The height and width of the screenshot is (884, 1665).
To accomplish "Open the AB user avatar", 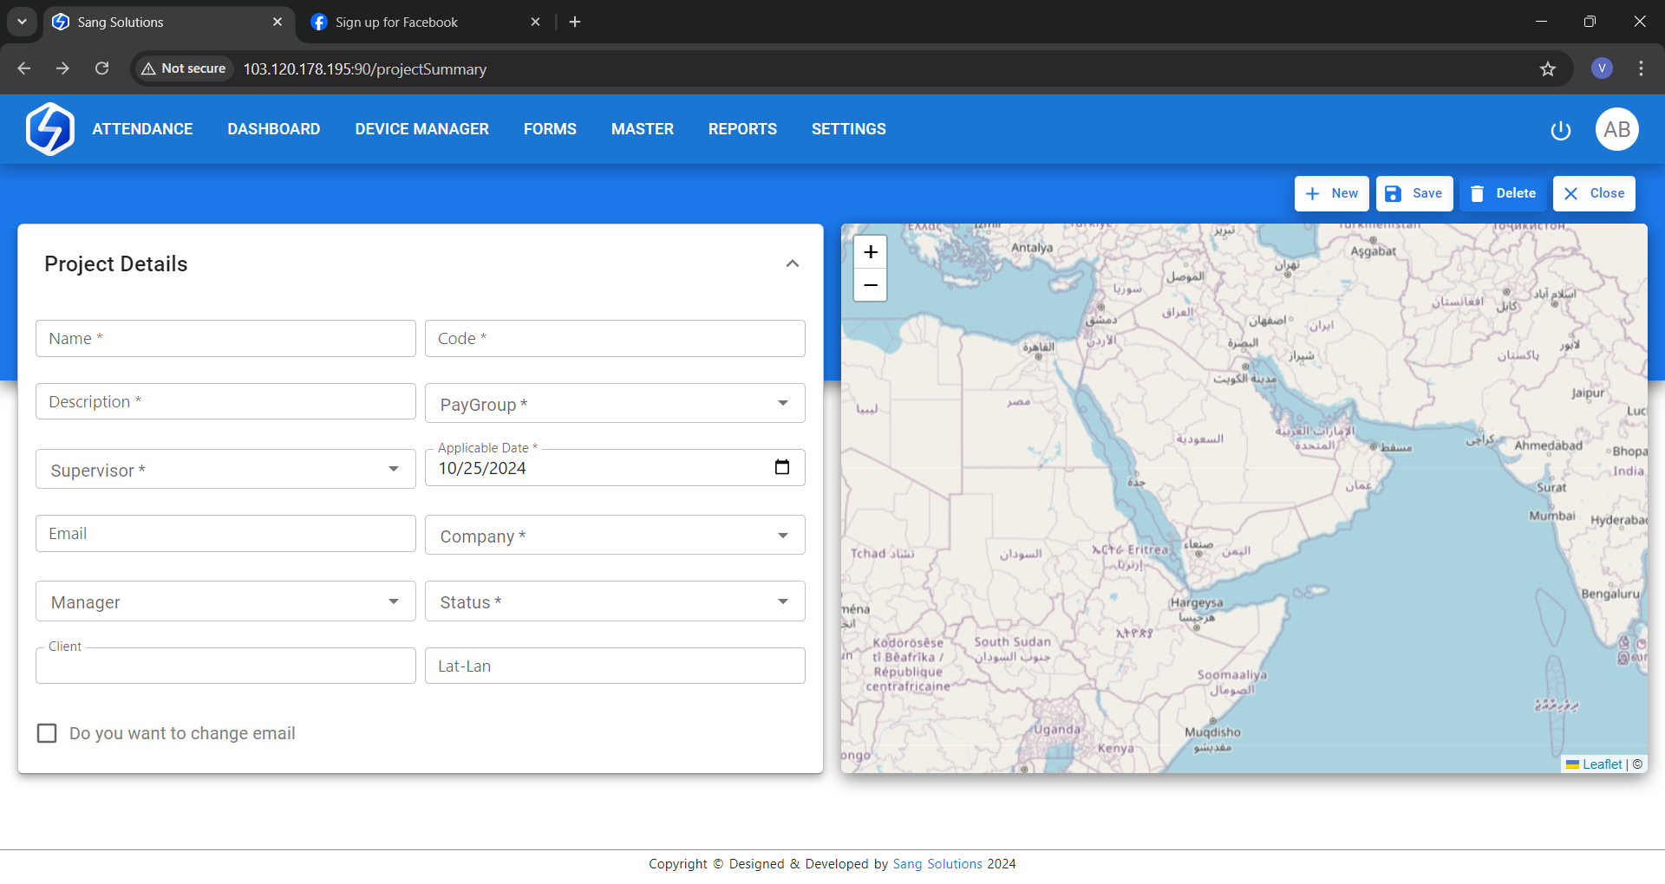I will point(1616,129).
